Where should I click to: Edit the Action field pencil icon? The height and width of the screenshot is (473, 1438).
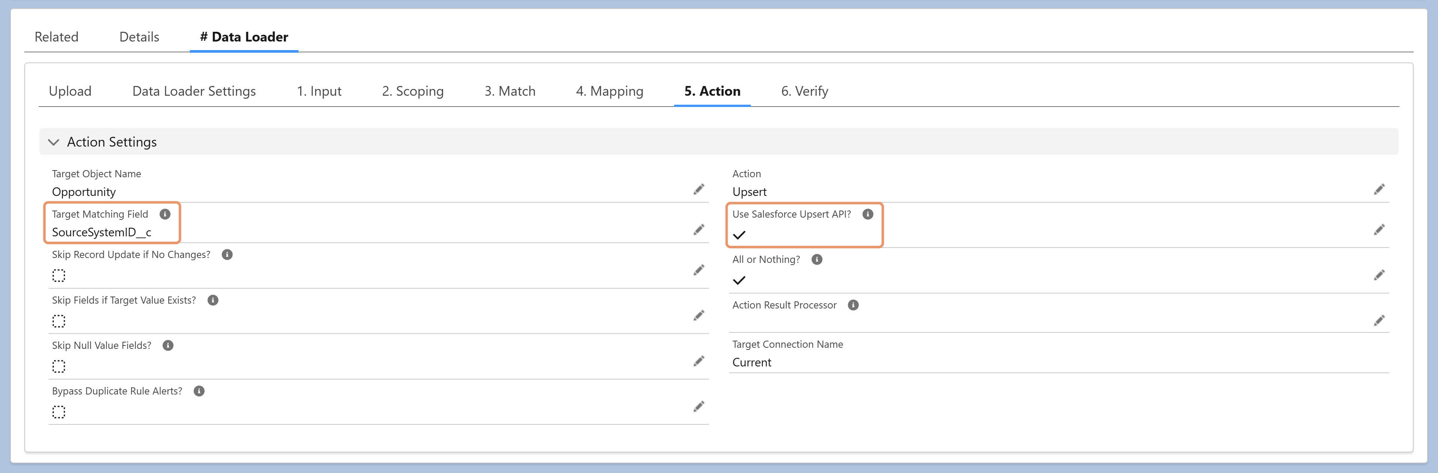click(1379, 190)
